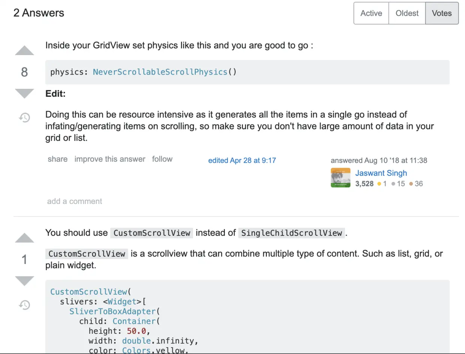465x354 pixels.
Task: Open Jaswant Singh's profile link
Action: 381,173
